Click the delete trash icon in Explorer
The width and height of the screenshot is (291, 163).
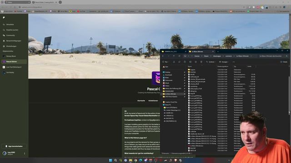(x=201, y=62)
